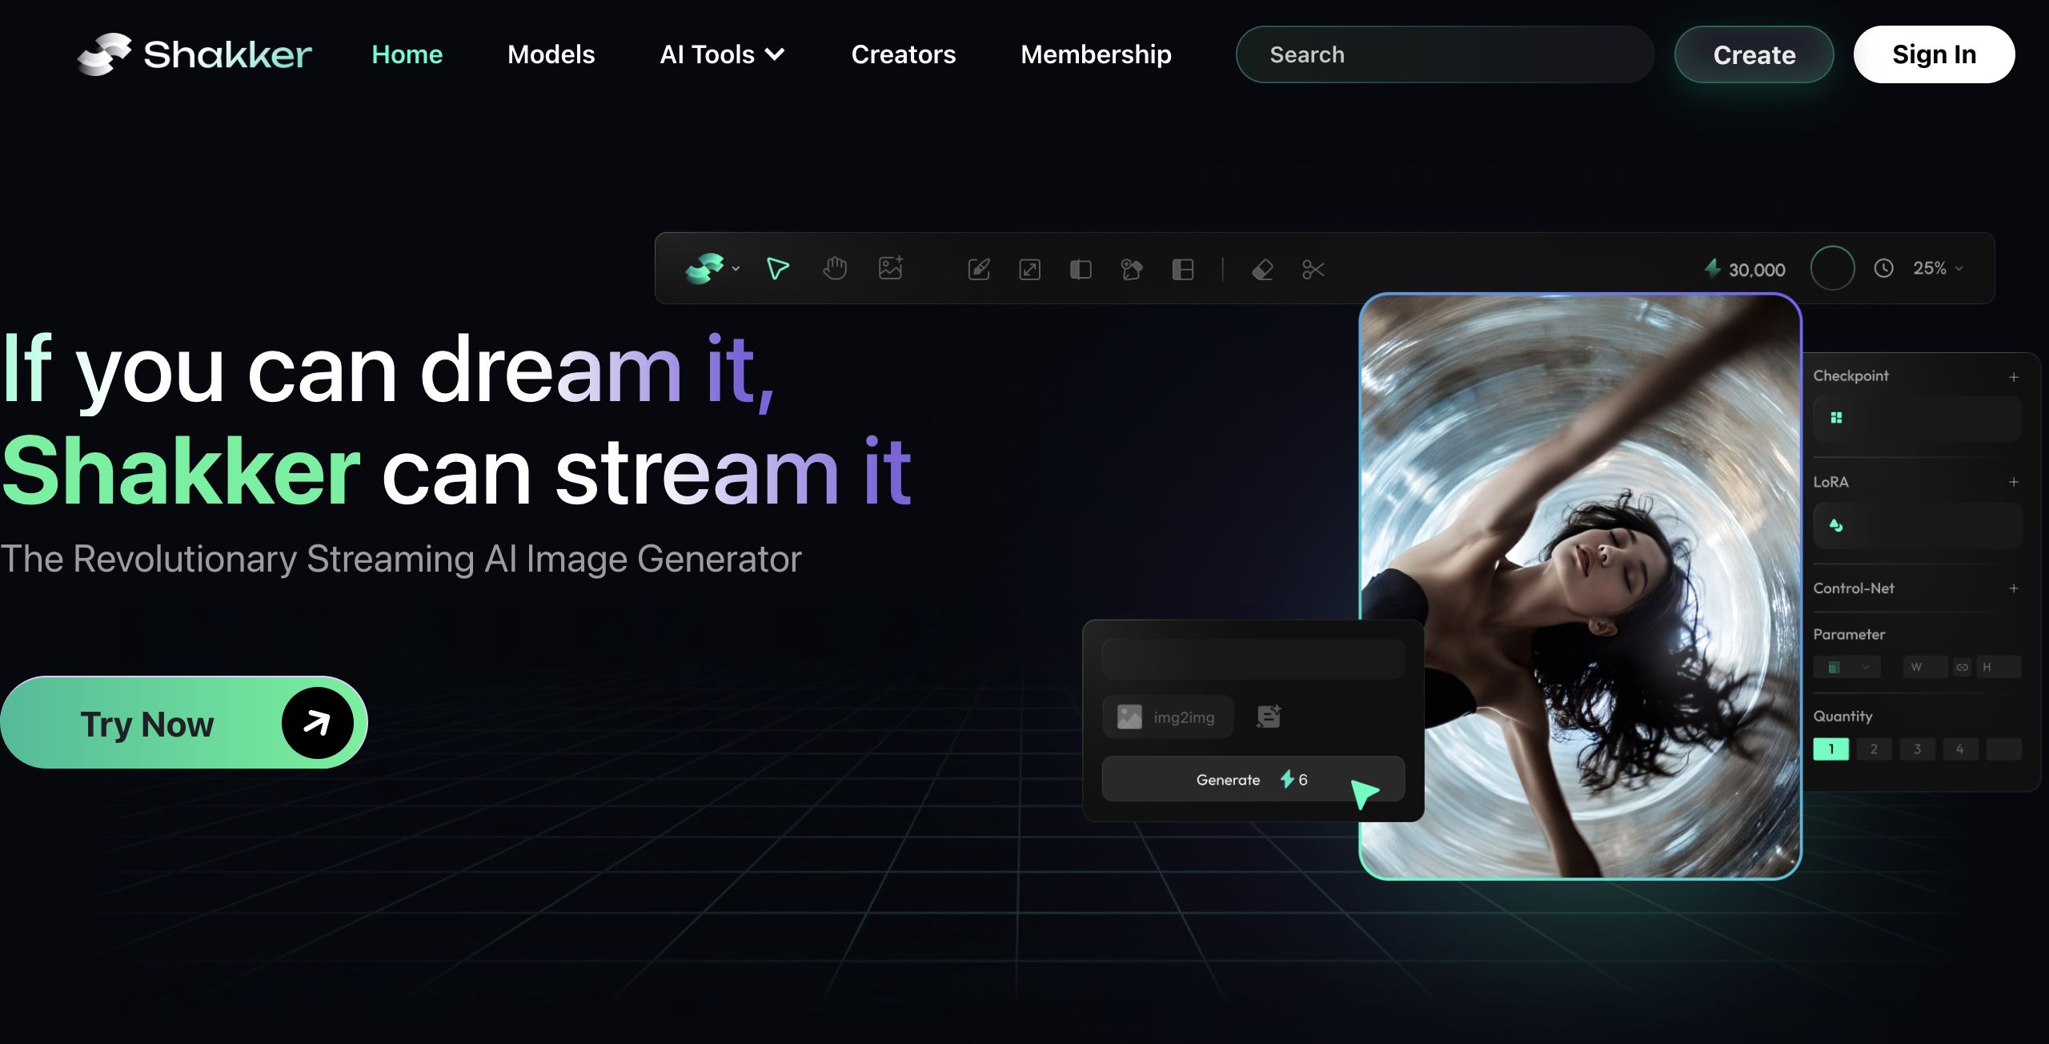The width and height of the screenshot is (2049, 1044).
Task: Click the history clock icon
Action: (1883, 269)
